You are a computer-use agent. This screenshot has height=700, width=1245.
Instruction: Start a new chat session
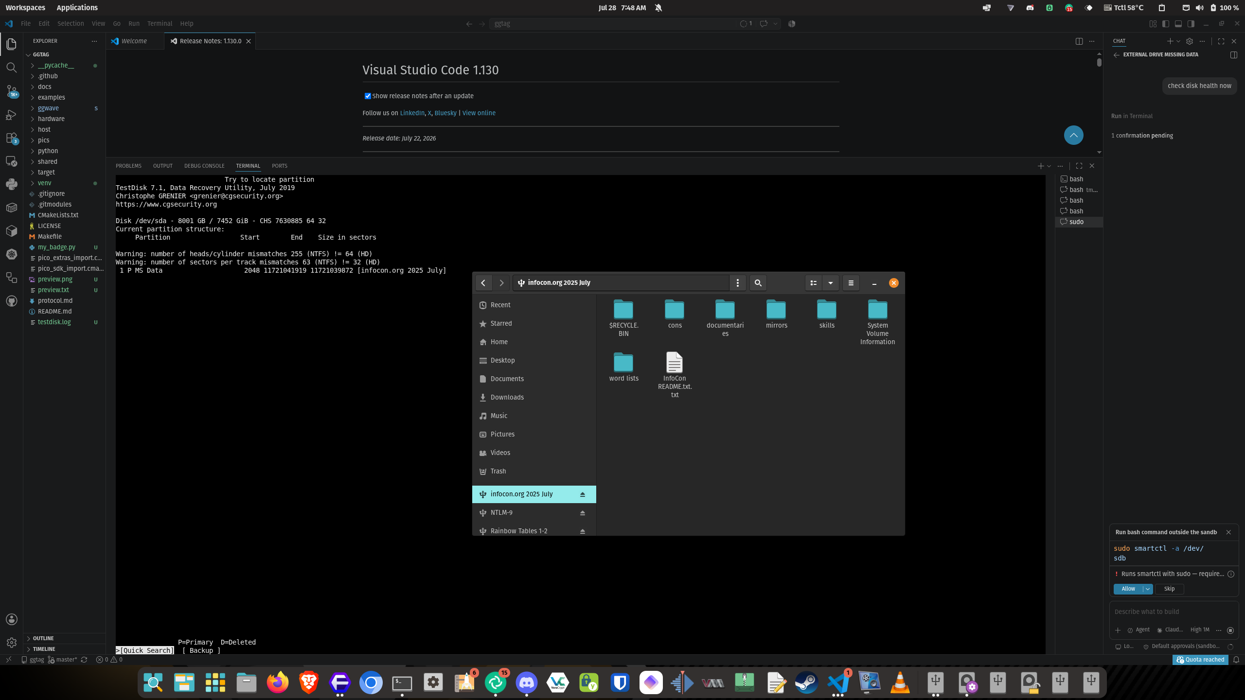(1170, 41)
